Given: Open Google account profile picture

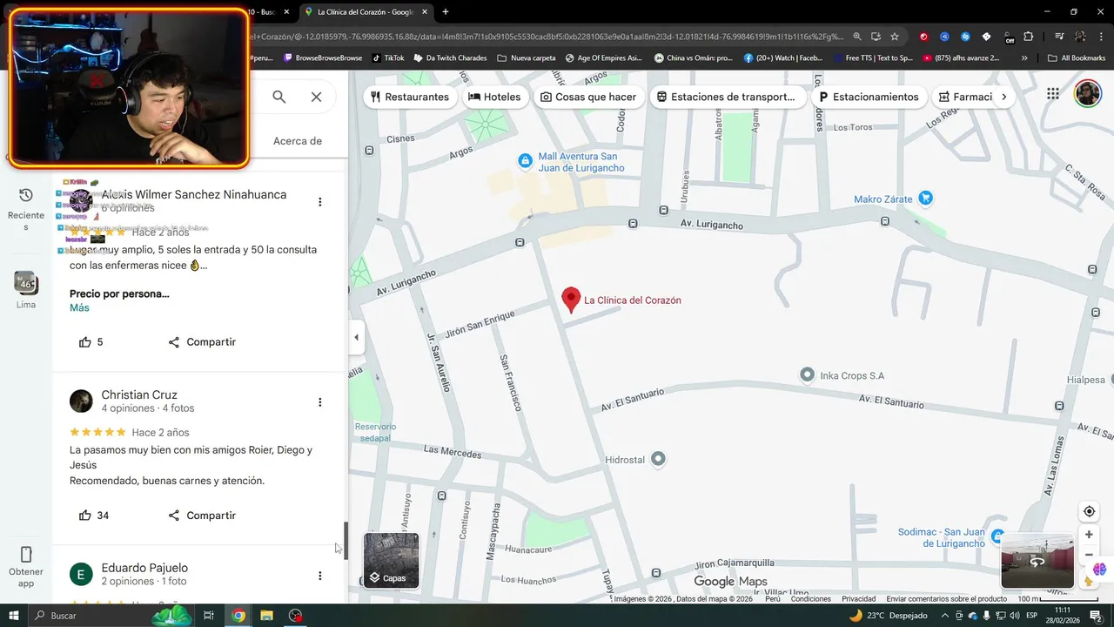Looking at the screenshot, I should click(1088, 93).
